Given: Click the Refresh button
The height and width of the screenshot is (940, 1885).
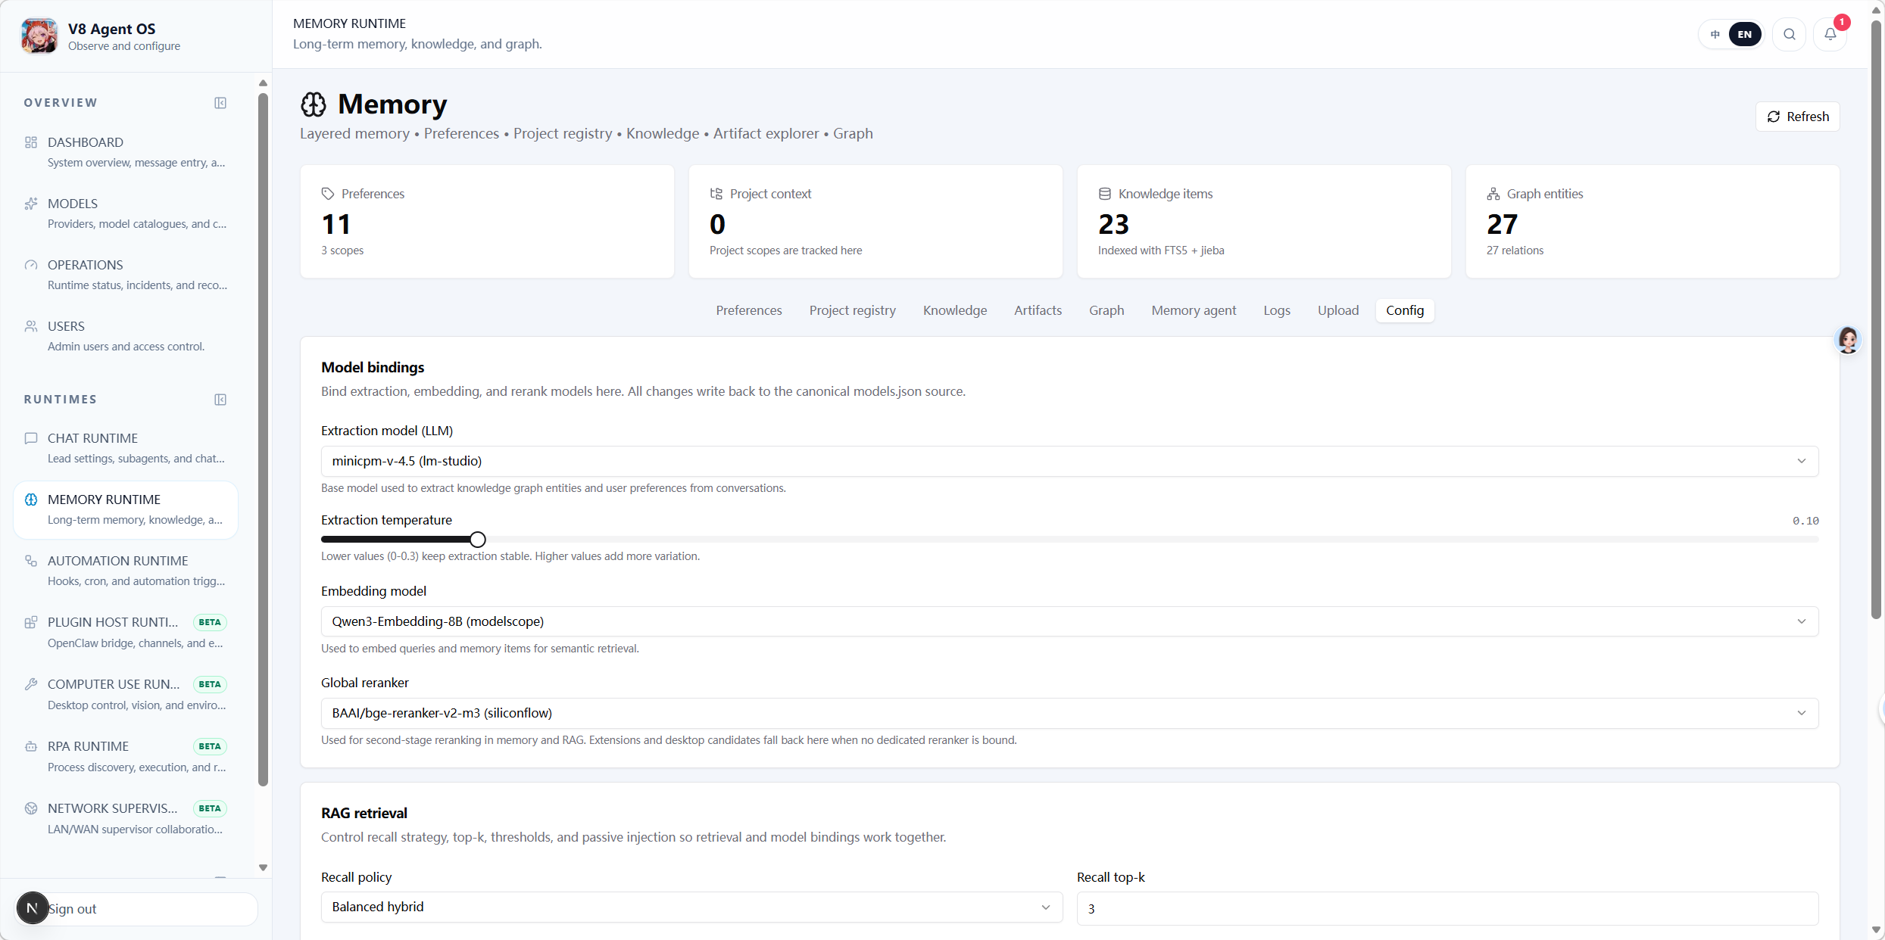Looking at the screenshot, I should (x=1797, y=117).
